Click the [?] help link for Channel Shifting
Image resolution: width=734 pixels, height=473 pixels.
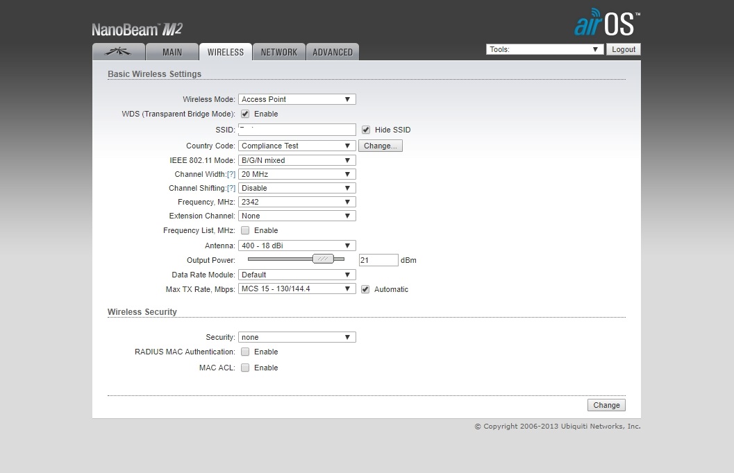click(x=231, y=188)
